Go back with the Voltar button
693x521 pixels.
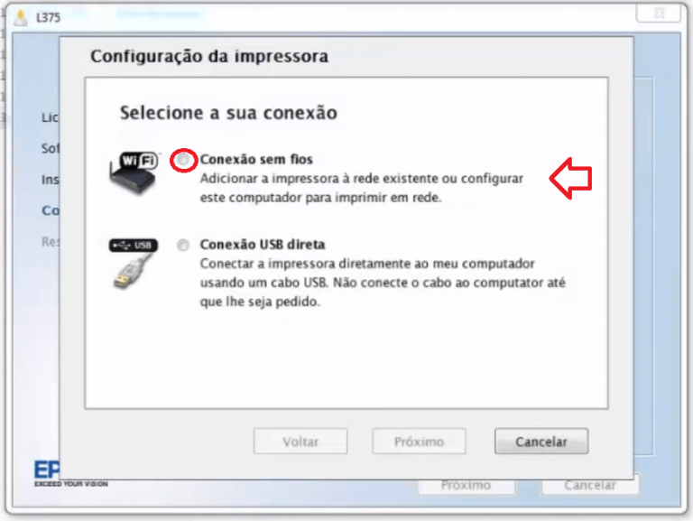pyautogui.click(x=300, y=441)
